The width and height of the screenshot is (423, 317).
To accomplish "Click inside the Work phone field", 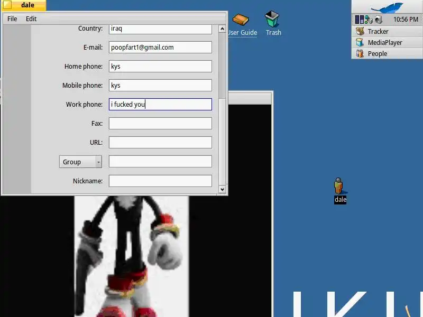I will (x=160, y=104).
